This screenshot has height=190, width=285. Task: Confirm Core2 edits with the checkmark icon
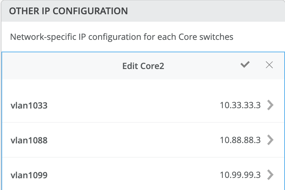coord(245,65)
